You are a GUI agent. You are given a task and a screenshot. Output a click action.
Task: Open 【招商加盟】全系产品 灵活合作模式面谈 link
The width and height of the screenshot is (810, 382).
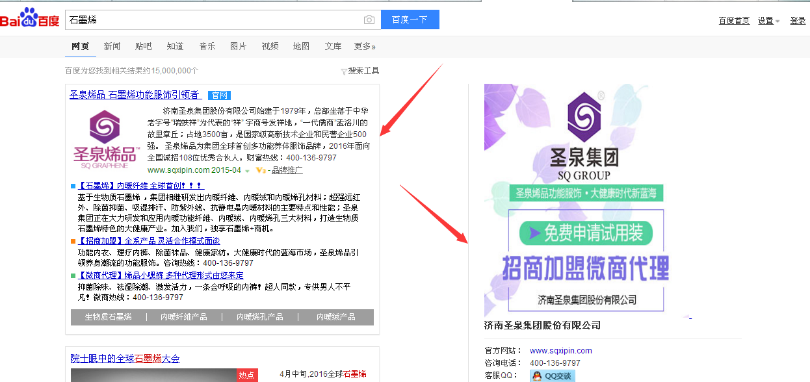[149, 241]
